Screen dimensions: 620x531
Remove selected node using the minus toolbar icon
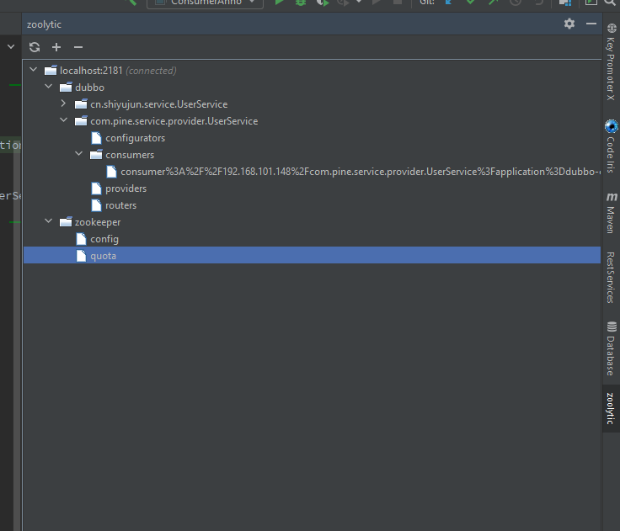click(x=78, y=47)
